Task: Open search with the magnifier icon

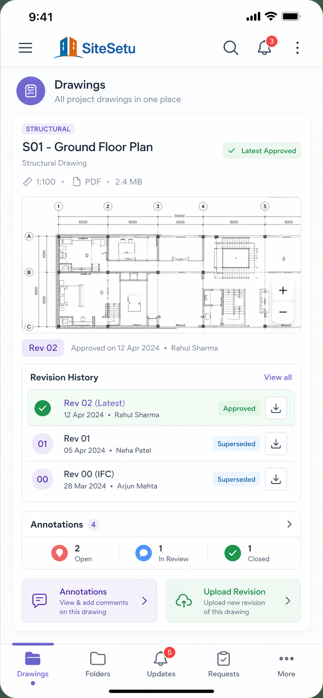Action: click(x=231, y=48)
